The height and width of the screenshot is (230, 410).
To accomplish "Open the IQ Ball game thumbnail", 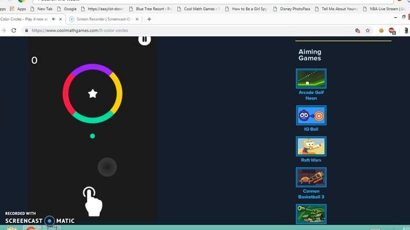I will (311, 115).
